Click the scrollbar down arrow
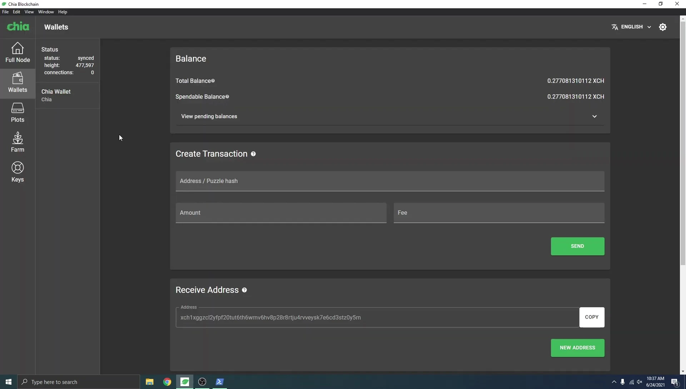 683,372
